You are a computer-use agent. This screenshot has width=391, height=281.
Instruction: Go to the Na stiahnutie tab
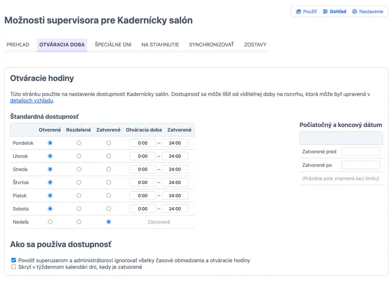tap(160, 45)
